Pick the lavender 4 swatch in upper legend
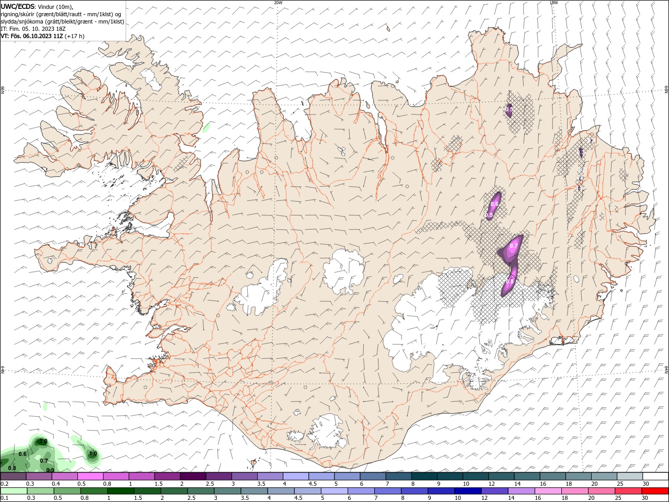Image resolution: width=669 pixels, height=502 pixels. [295, 476]
